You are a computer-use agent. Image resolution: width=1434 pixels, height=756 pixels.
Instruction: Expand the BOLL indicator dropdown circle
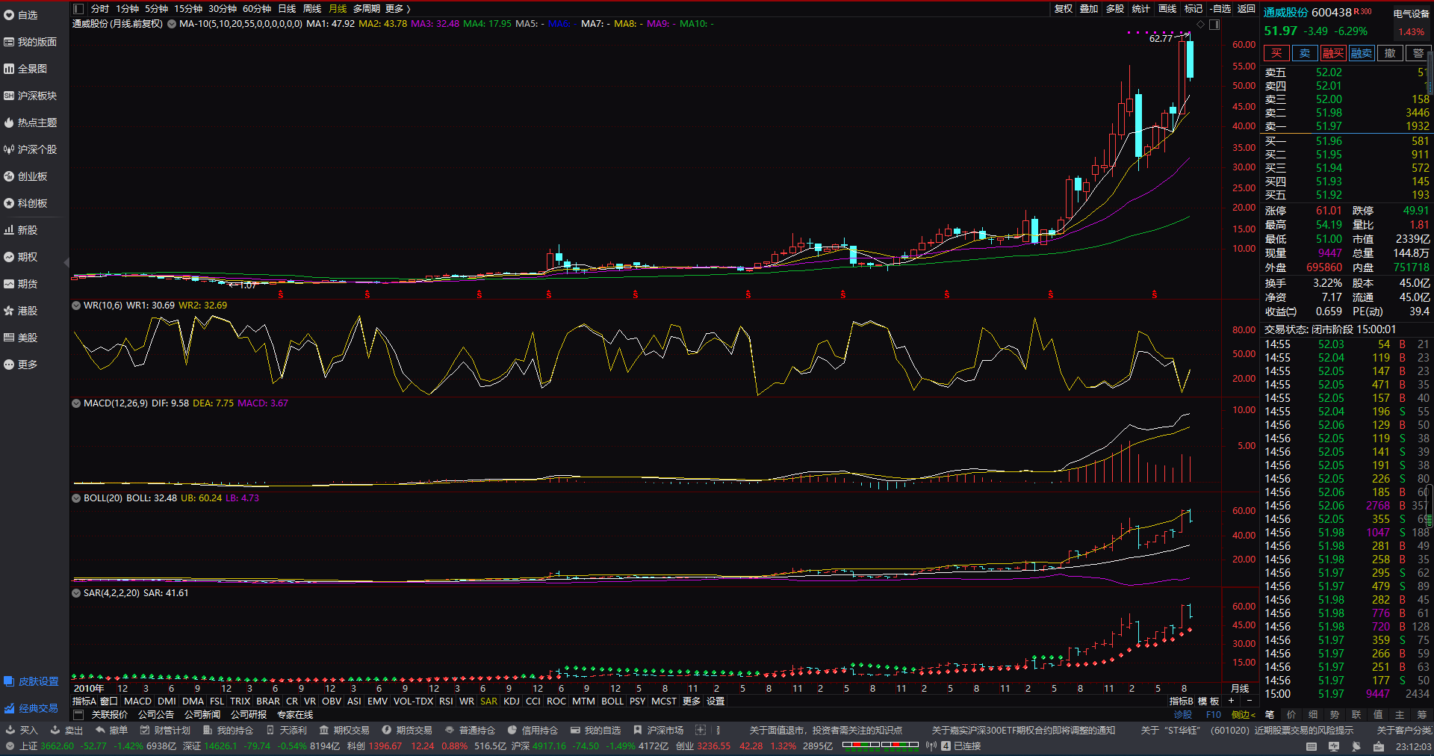click(76, 498)
